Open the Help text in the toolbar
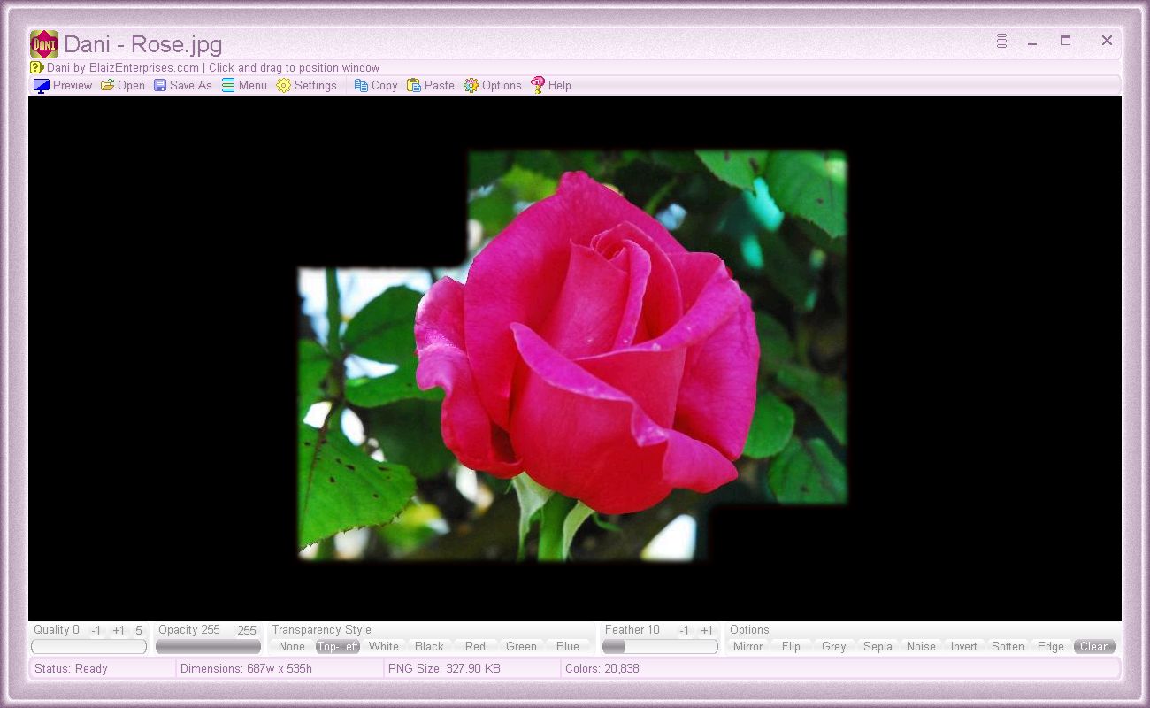 pos(560,86)
